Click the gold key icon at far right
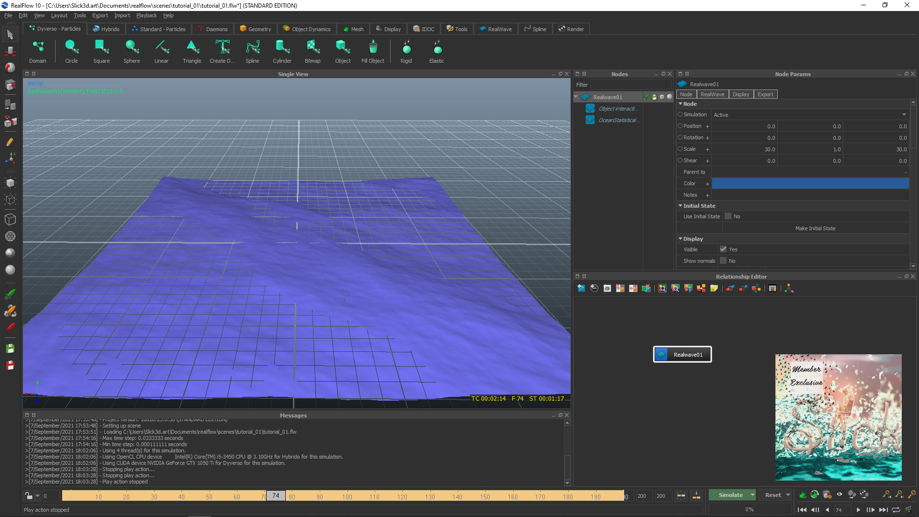 tap(911, 495)
